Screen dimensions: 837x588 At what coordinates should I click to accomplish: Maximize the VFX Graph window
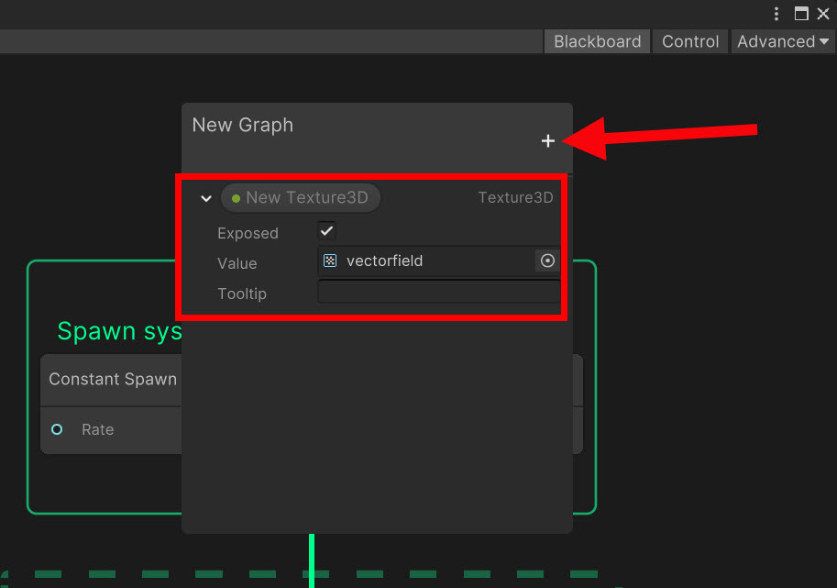pyautogui.click(x=800, y=14)
